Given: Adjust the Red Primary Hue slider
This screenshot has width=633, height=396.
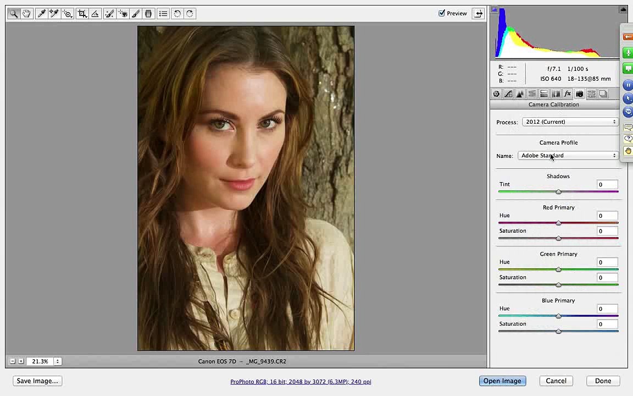Looking at the screenshot, I should pos(558,223).
